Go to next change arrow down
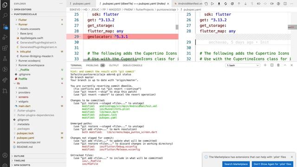 [245, 4]
